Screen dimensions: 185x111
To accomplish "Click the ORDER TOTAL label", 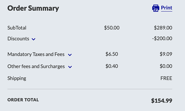I will 23,100.
